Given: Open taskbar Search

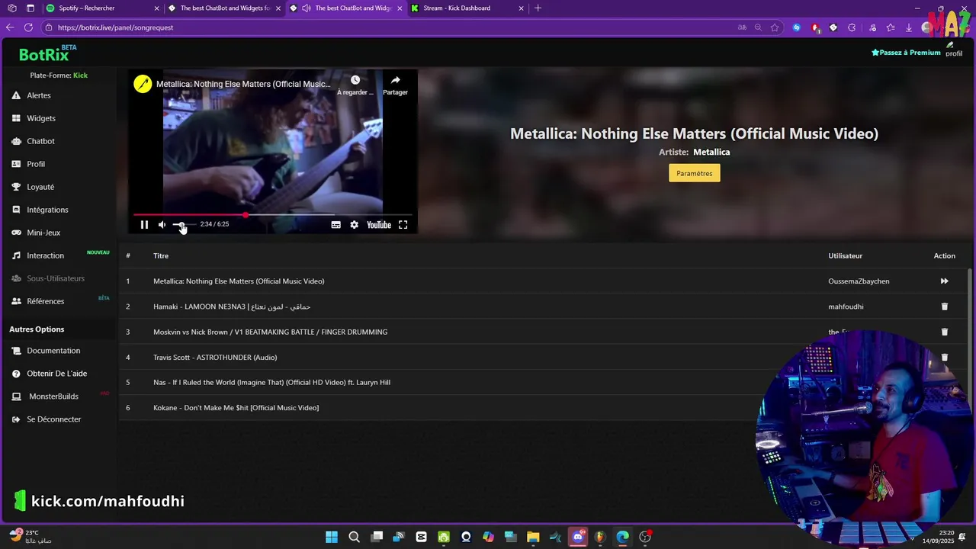Looking at the screenshot, I should pos(354,537).
